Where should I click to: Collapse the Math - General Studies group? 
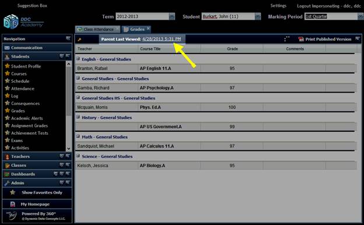pyautogui.click(x=78, y=136)
